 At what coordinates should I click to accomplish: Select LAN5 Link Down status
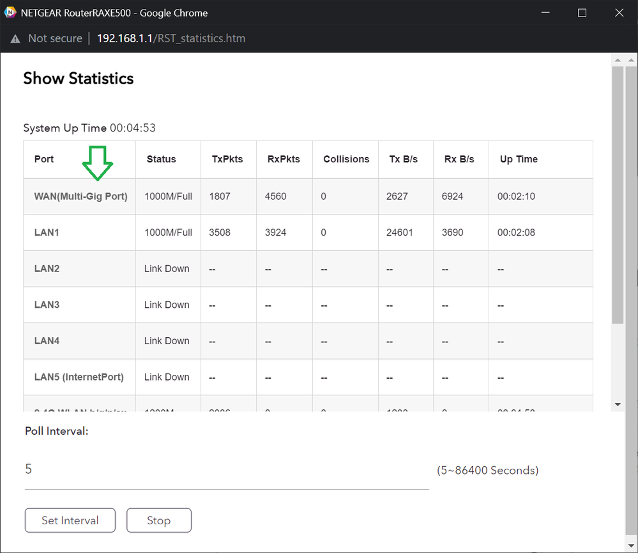167,377
